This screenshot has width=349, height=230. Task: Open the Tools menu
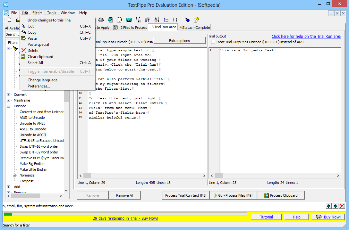pos(51,13)
